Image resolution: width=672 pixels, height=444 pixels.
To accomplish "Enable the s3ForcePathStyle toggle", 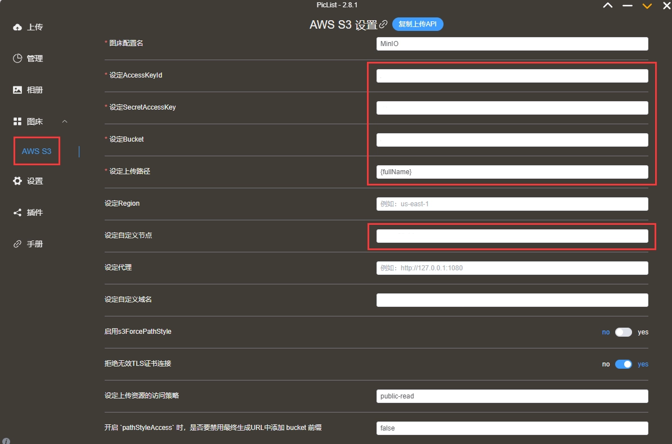I will pyautogui.click(x=624, y=332).
